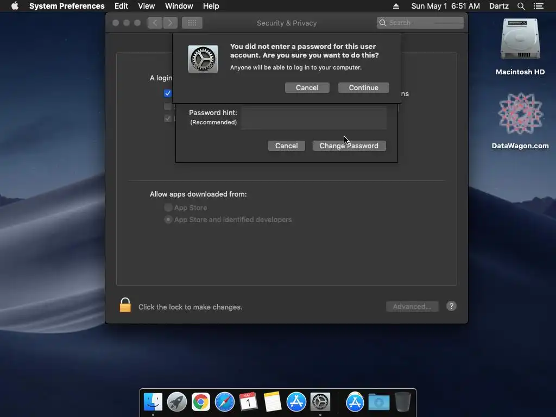Click the Change Password button
Viewport: 556px width, 417px height.
[349, 146]
